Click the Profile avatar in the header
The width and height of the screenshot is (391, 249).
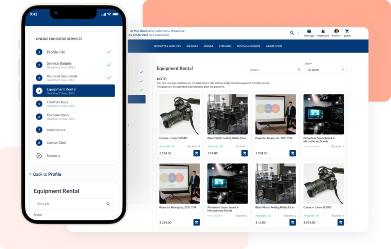[x=336, y=31]
